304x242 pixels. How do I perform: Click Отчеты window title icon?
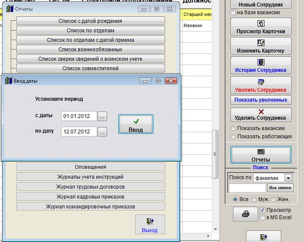(10, 9)
